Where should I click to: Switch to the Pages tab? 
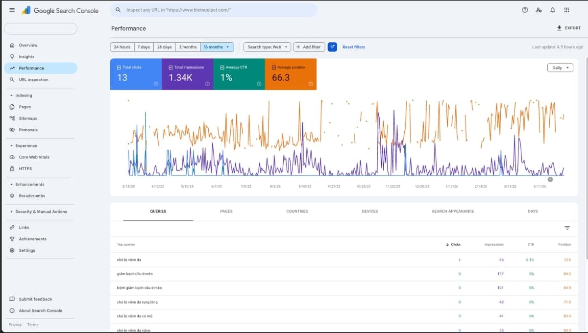coord(226,212)
